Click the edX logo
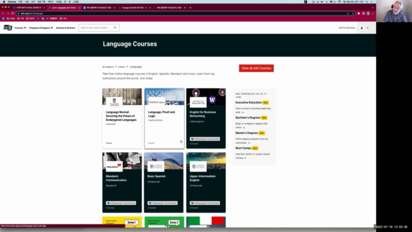This screenshot has width=412, height=232. pyautogui.click(x=8, y=28)
